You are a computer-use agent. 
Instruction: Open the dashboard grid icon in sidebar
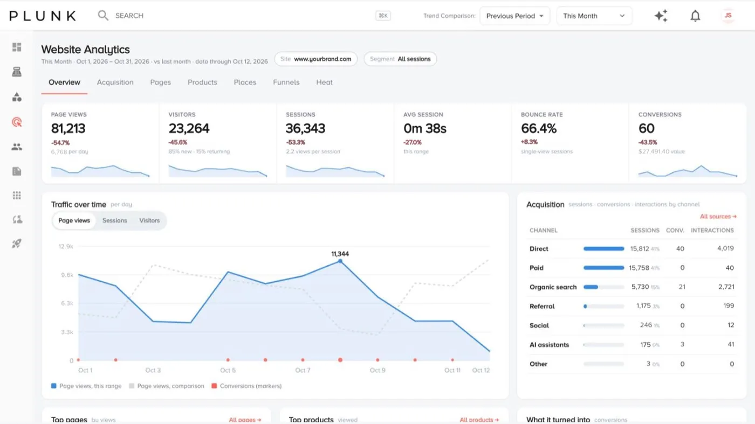click(x=17, y=47)
